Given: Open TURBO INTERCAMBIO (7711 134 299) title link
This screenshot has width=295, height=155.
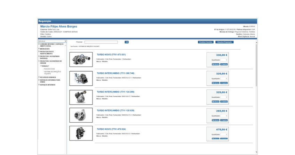Looking at the screenshot, I should [115, 92].
